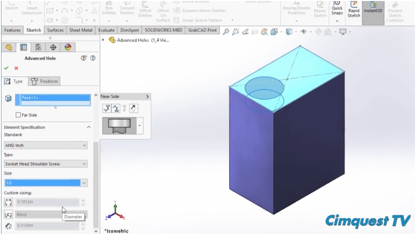Click the View Orientation cube icon
416x234 pixels.
[274, 32]
